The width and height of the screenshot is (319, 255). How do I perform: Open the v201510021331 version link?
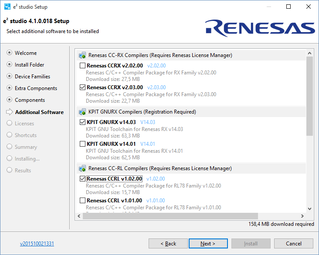37,244
